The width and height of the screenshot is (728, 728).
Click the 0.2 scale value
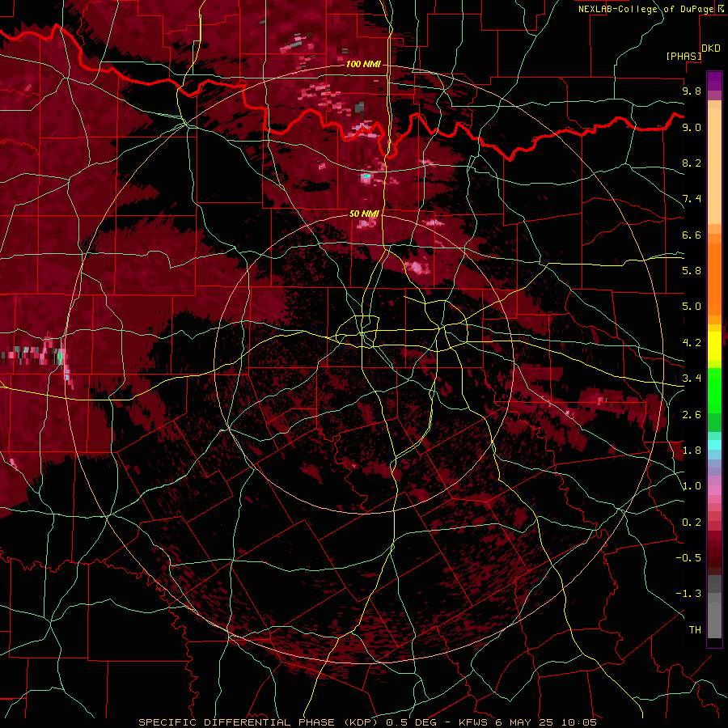(x=692, y=522)
